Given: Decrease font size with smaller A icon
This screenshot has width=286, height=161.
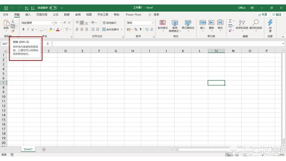Looking at the screenshot, I should (69, 23).
